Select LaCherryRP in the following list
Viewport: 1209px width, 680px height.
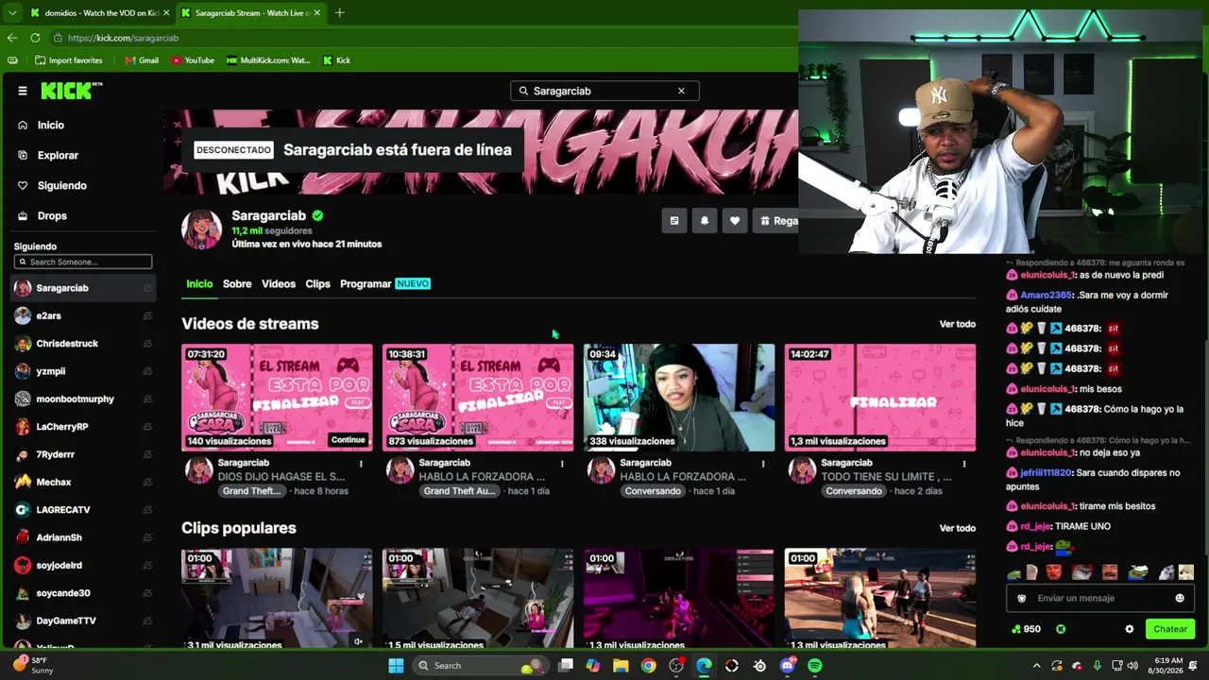(x=62, y=427)
